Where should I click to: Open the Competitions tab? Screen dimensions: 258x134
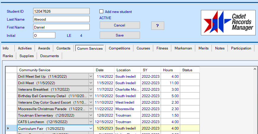point(119,48)
